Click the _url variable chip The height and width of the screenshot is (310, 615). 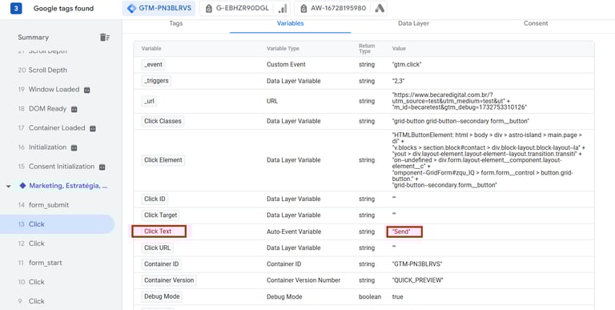150,101
